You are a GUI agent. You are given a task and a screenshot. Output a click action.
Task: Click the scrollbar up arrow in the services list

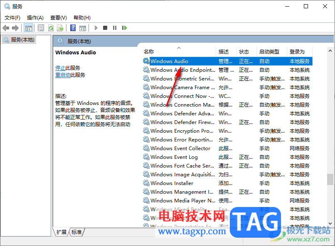[x=330, y=51]
